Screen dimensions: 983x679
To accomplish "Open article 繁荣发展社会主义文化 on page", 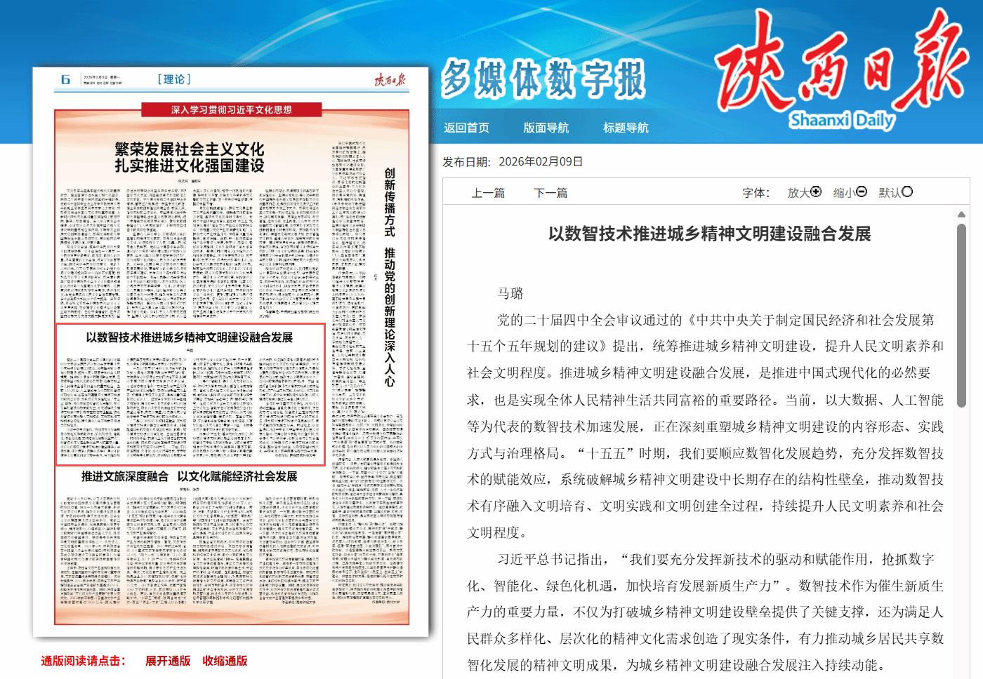I will click(190, 157).
